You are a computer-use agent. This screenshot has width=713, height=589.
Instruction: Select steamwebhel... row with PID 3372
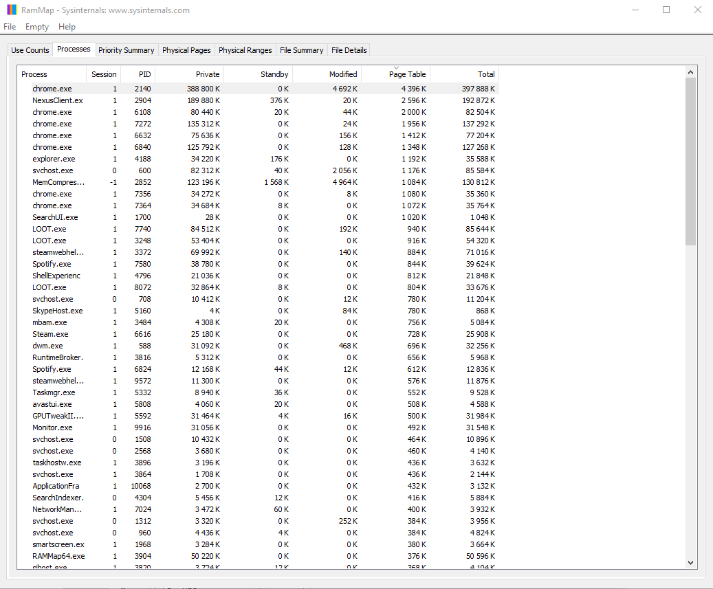pos(259,252)
